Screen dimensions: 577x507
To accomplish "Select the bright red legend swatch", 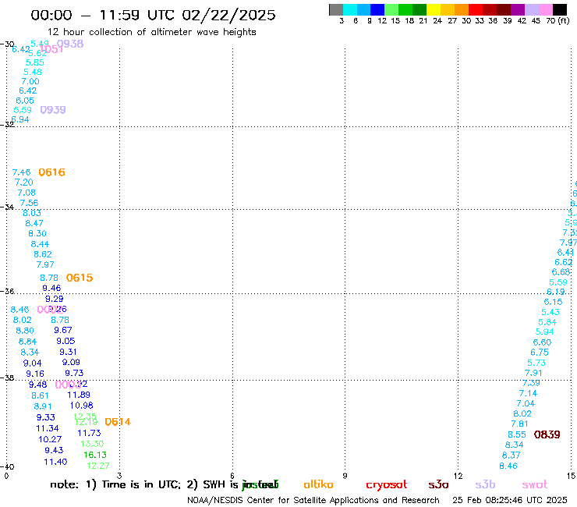I will pyautogui.click(x=476, y=10).
